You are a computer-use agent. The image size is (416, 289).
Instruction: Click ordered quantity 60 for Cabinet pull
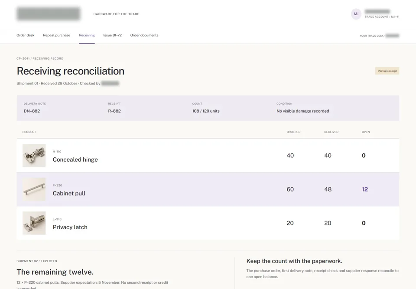[290, 189]
